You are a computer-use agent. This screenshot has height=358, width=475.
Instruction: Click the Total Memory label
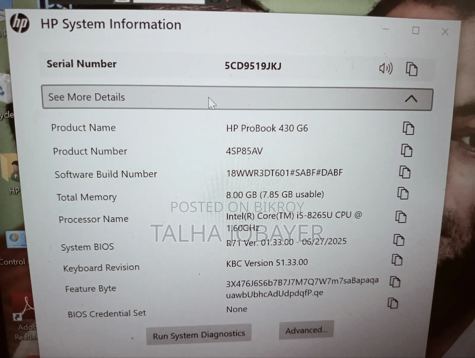point(86,197)
